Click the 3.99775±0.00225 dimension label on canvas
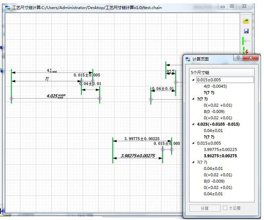 [142, 139]
